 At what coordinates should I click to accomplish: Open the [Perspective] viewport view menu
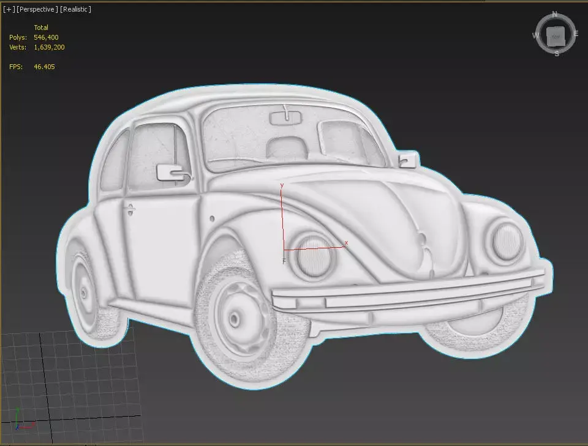(37, 9)
